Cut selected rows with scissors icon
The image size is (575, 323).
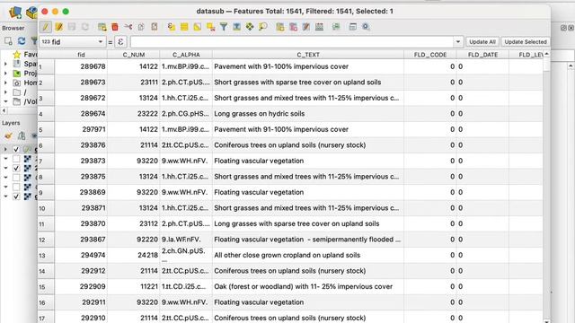click(128, 27)
